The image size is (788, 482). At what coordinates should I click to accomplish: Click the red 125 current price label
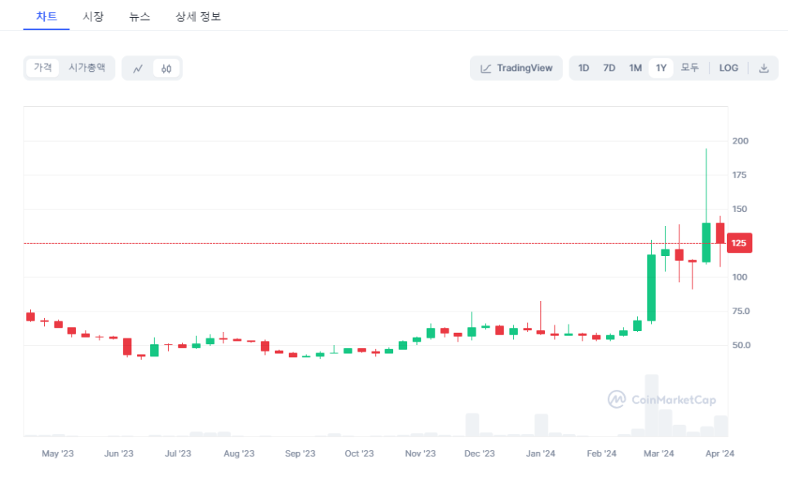point(739,243)
